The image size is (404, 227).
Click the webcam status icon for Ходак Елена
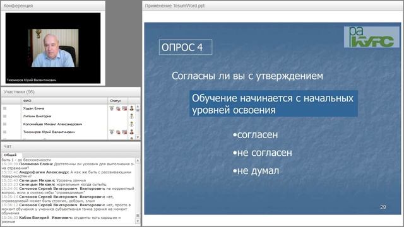coord(118,108)
